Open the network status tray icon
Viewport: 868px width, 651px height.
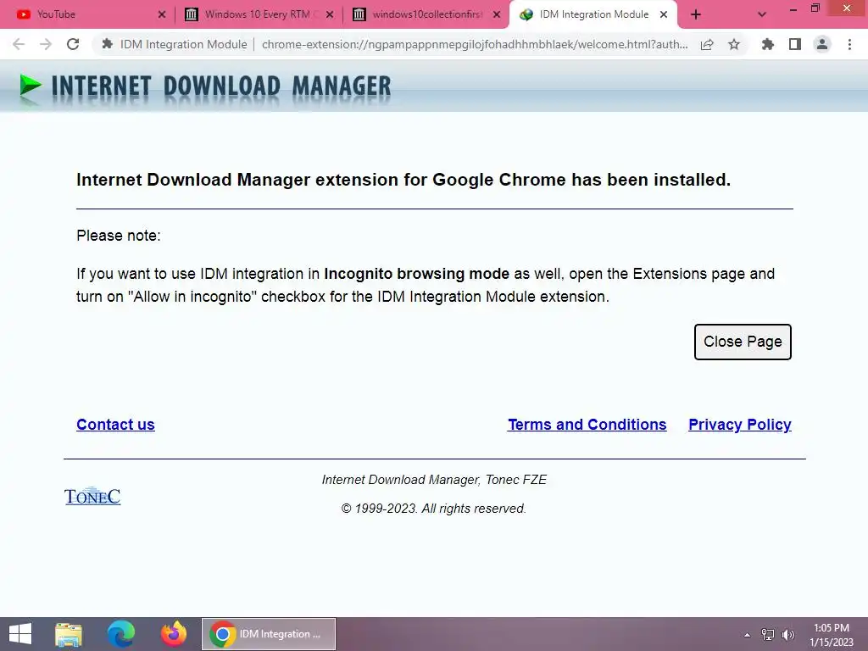767,634
